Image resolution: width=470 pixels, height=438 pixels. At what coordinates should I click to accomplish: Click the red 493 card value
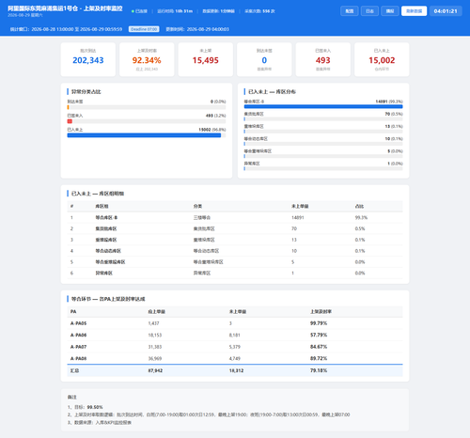click(x=323, y=60)
